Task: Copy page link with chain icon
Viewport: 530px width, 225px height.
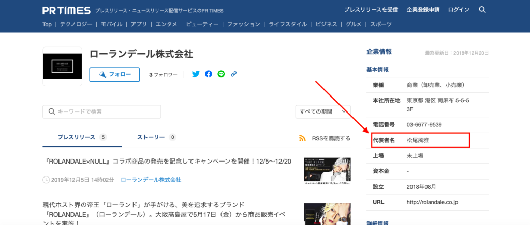Action: (x=233, y=74)
